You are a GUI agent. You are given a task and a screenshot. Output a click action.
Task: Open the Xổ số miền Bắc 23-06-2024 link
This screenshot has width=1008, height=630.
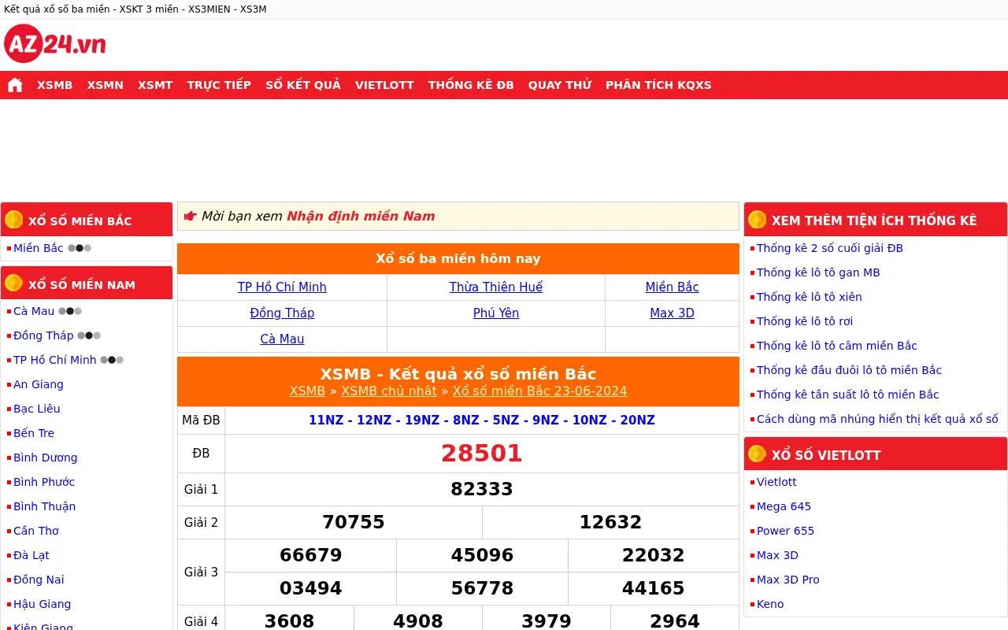540,391
